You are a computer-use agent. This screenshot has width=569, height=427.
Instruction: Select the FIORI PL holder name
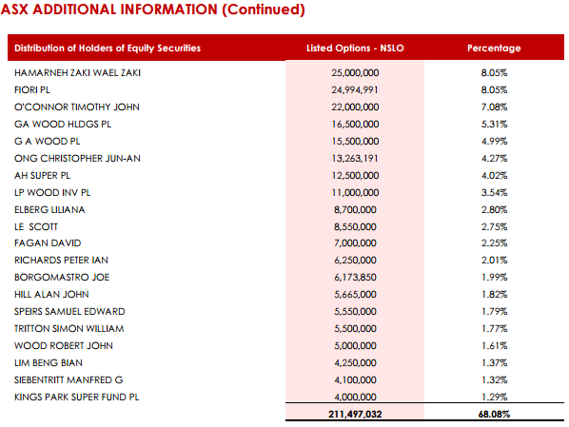click(32, 90)
